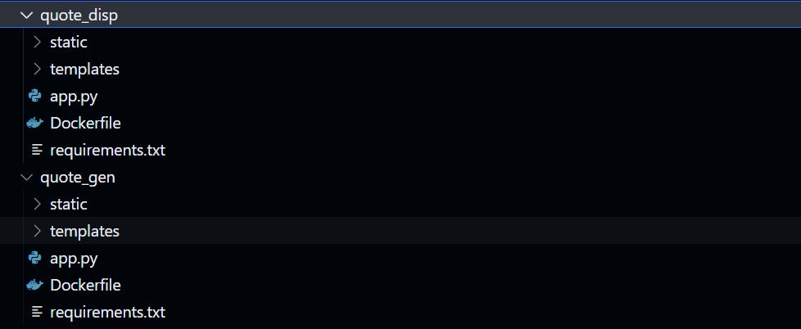The image size is (801, 329).
Task: Click the Python icon of quote_gen app.py
Action: tap(34, 258)
